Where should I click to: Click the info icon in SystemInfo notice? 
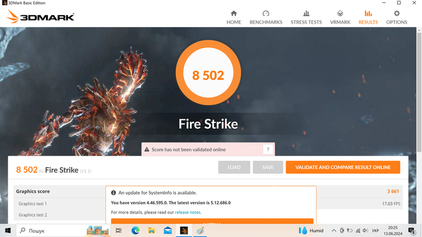click(x=113, y=193)
